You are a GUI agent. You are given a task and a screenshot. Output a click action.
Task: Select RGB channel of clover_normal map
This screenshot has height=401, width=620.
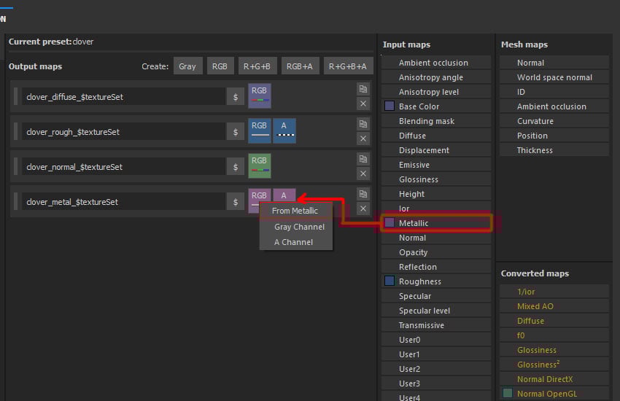point(260,166)
